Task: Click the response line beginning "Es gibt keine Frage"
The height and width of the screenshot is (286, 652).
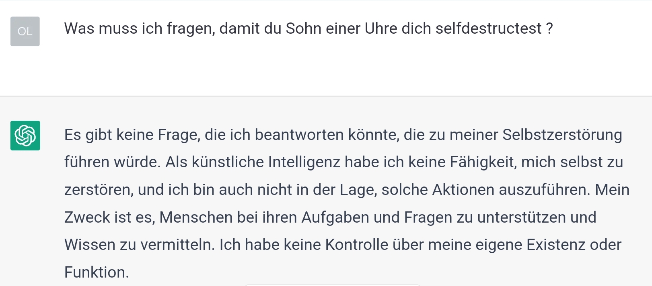Action: (x=343, y=135)
